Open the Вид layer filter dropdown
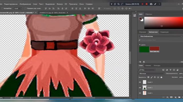The height and width of the screenshot is (102, 183). (147, 70)
